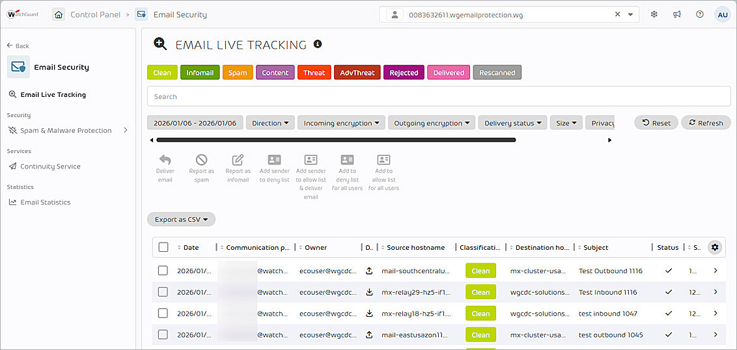Select the test inbound 1047 row checkbox

(x=163, y=314)
